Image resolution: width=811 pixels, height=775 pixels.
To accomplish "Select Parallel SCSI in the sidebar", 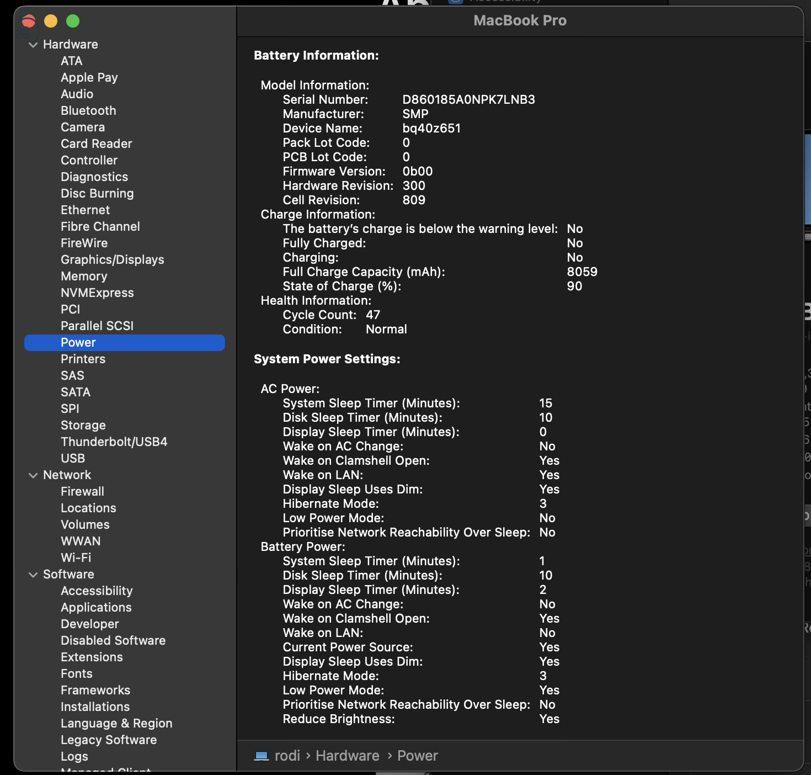I will coord(97,326).
